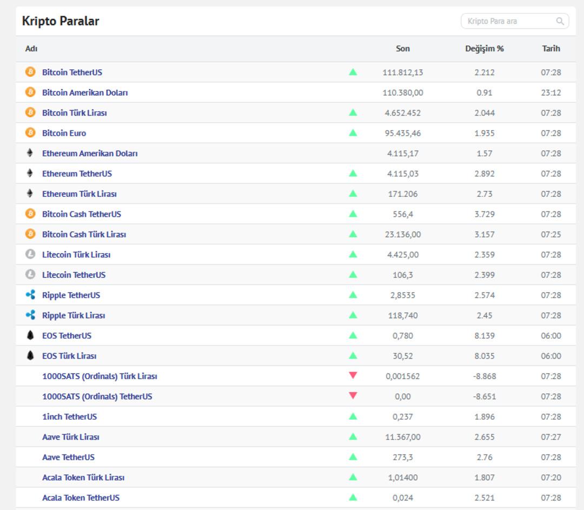Select the change value 8.139

(484, 336)
